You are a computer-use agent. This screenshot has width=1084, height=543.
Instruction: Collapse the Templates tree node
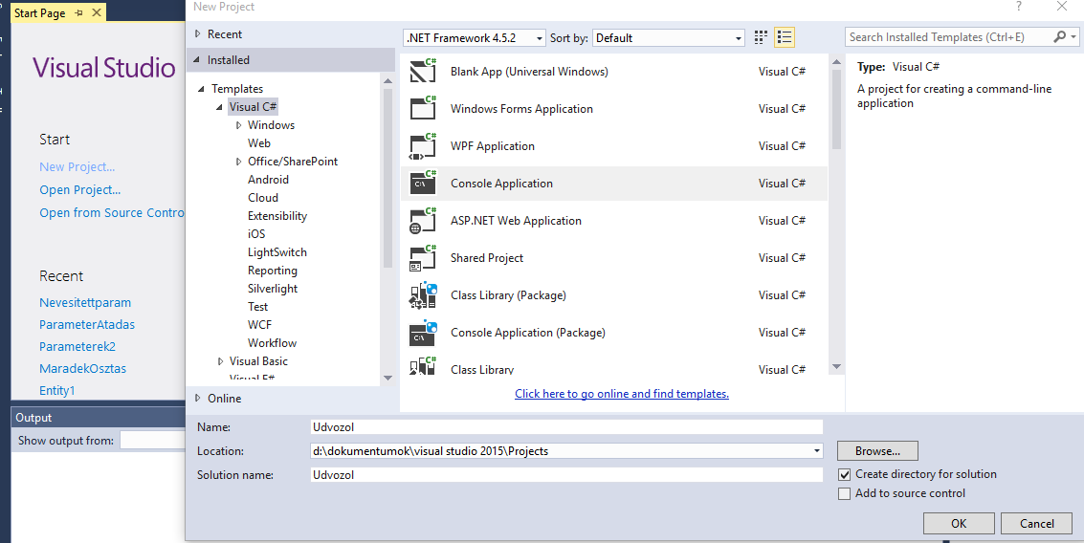coord(202,88)
